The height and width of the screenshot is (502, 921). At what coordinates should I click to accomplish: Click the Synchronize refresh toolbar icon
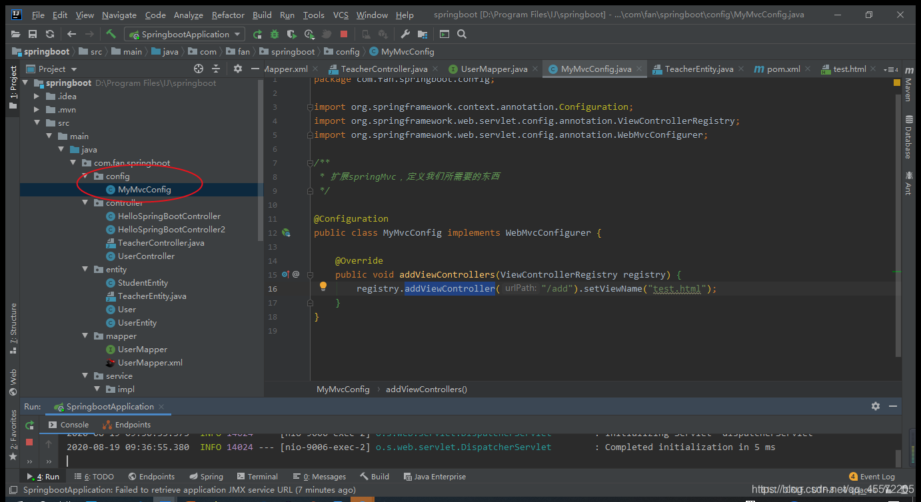(50, 34)
